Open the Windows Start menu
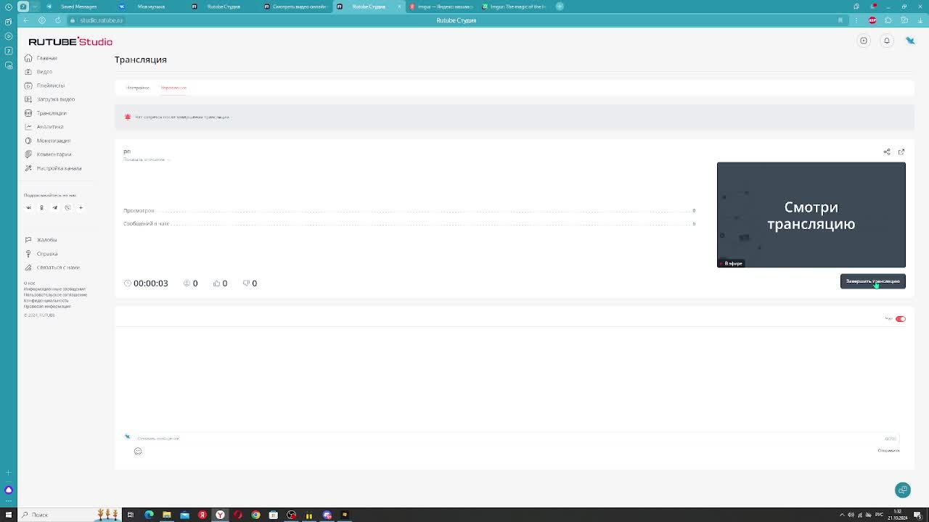Viewport: 929px width, 522px height. pos(8,515)
